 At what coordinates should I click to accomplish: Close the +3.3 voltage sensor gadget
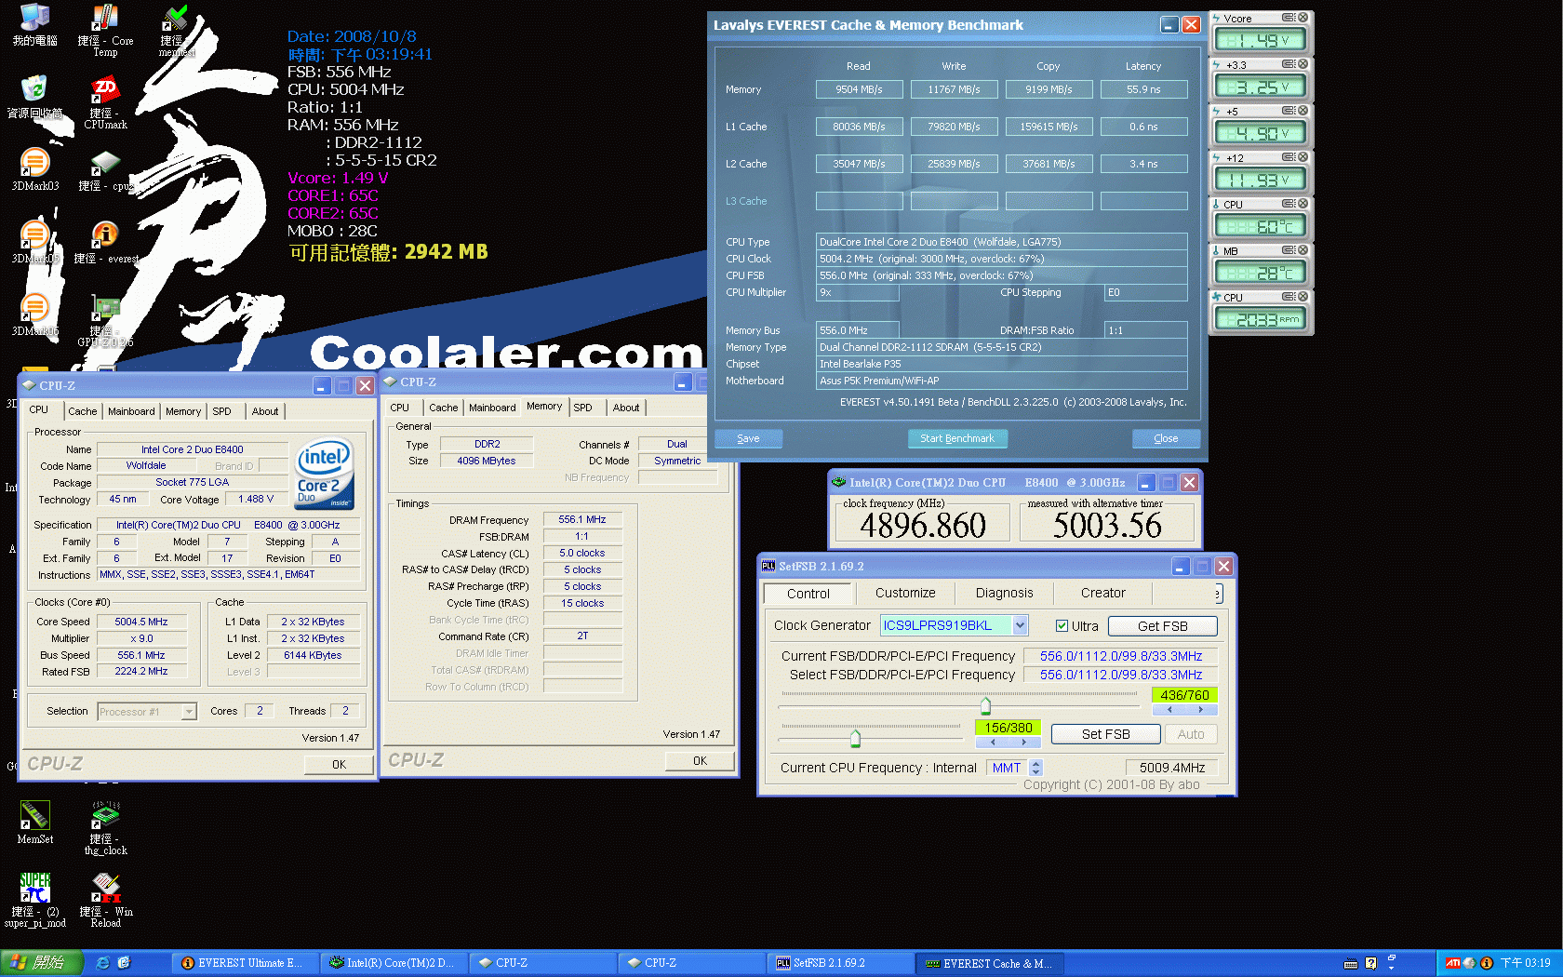[1302, 64]
